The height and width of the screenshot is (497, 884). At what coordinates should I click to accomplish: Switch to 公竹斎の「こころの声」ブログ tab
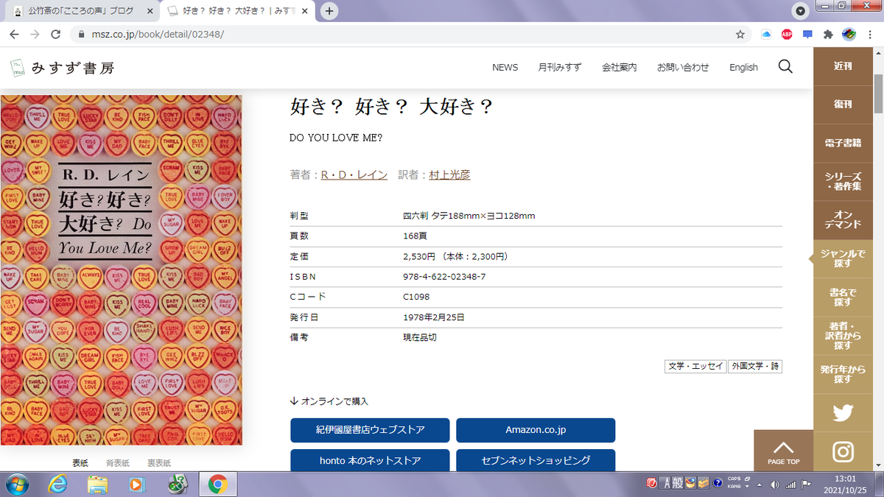(x=81, y=11)
